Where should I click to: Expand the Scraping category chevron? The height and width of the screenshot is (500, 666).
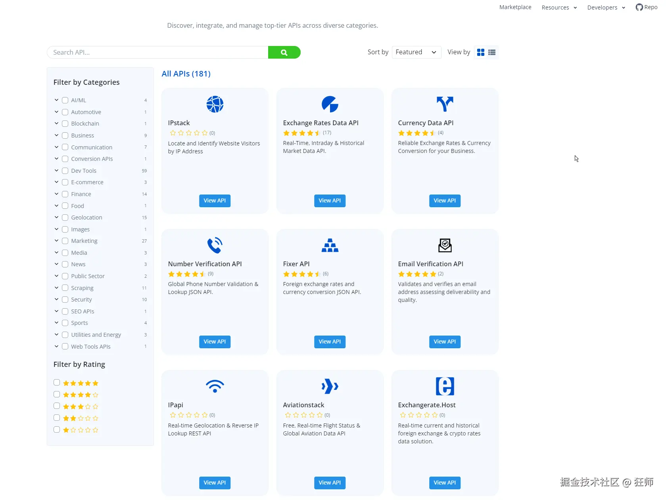pyautogui.click(x=56, y=288)
